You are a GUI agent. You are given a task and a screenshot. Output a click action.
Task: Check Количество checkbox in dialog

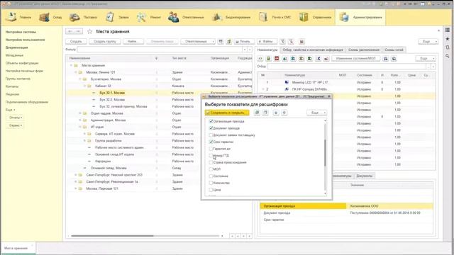211,183
